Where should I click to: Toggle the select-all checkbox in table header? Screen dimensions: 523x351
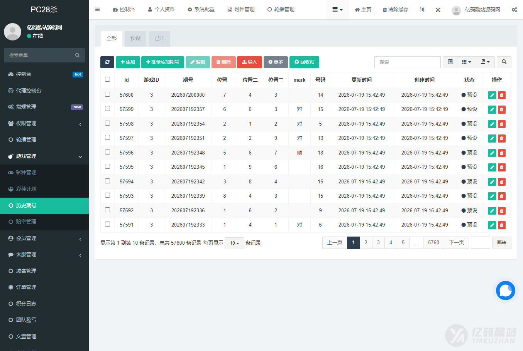(107, 79)
